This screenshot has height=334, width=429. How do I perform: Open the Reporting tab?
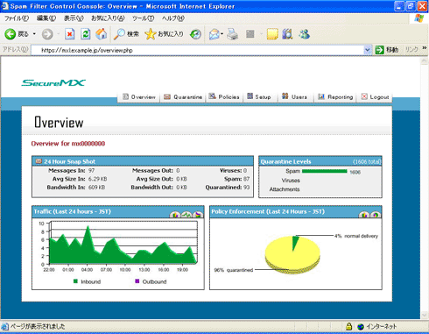click(x=335, y=96)
